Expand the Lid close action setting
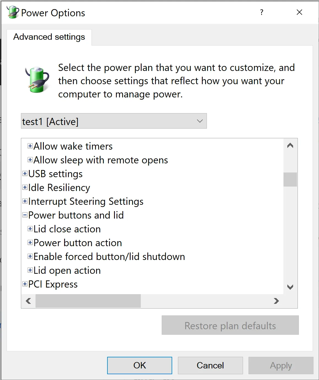The height and width of the screenshot is (380, 319). click(30, 229)
